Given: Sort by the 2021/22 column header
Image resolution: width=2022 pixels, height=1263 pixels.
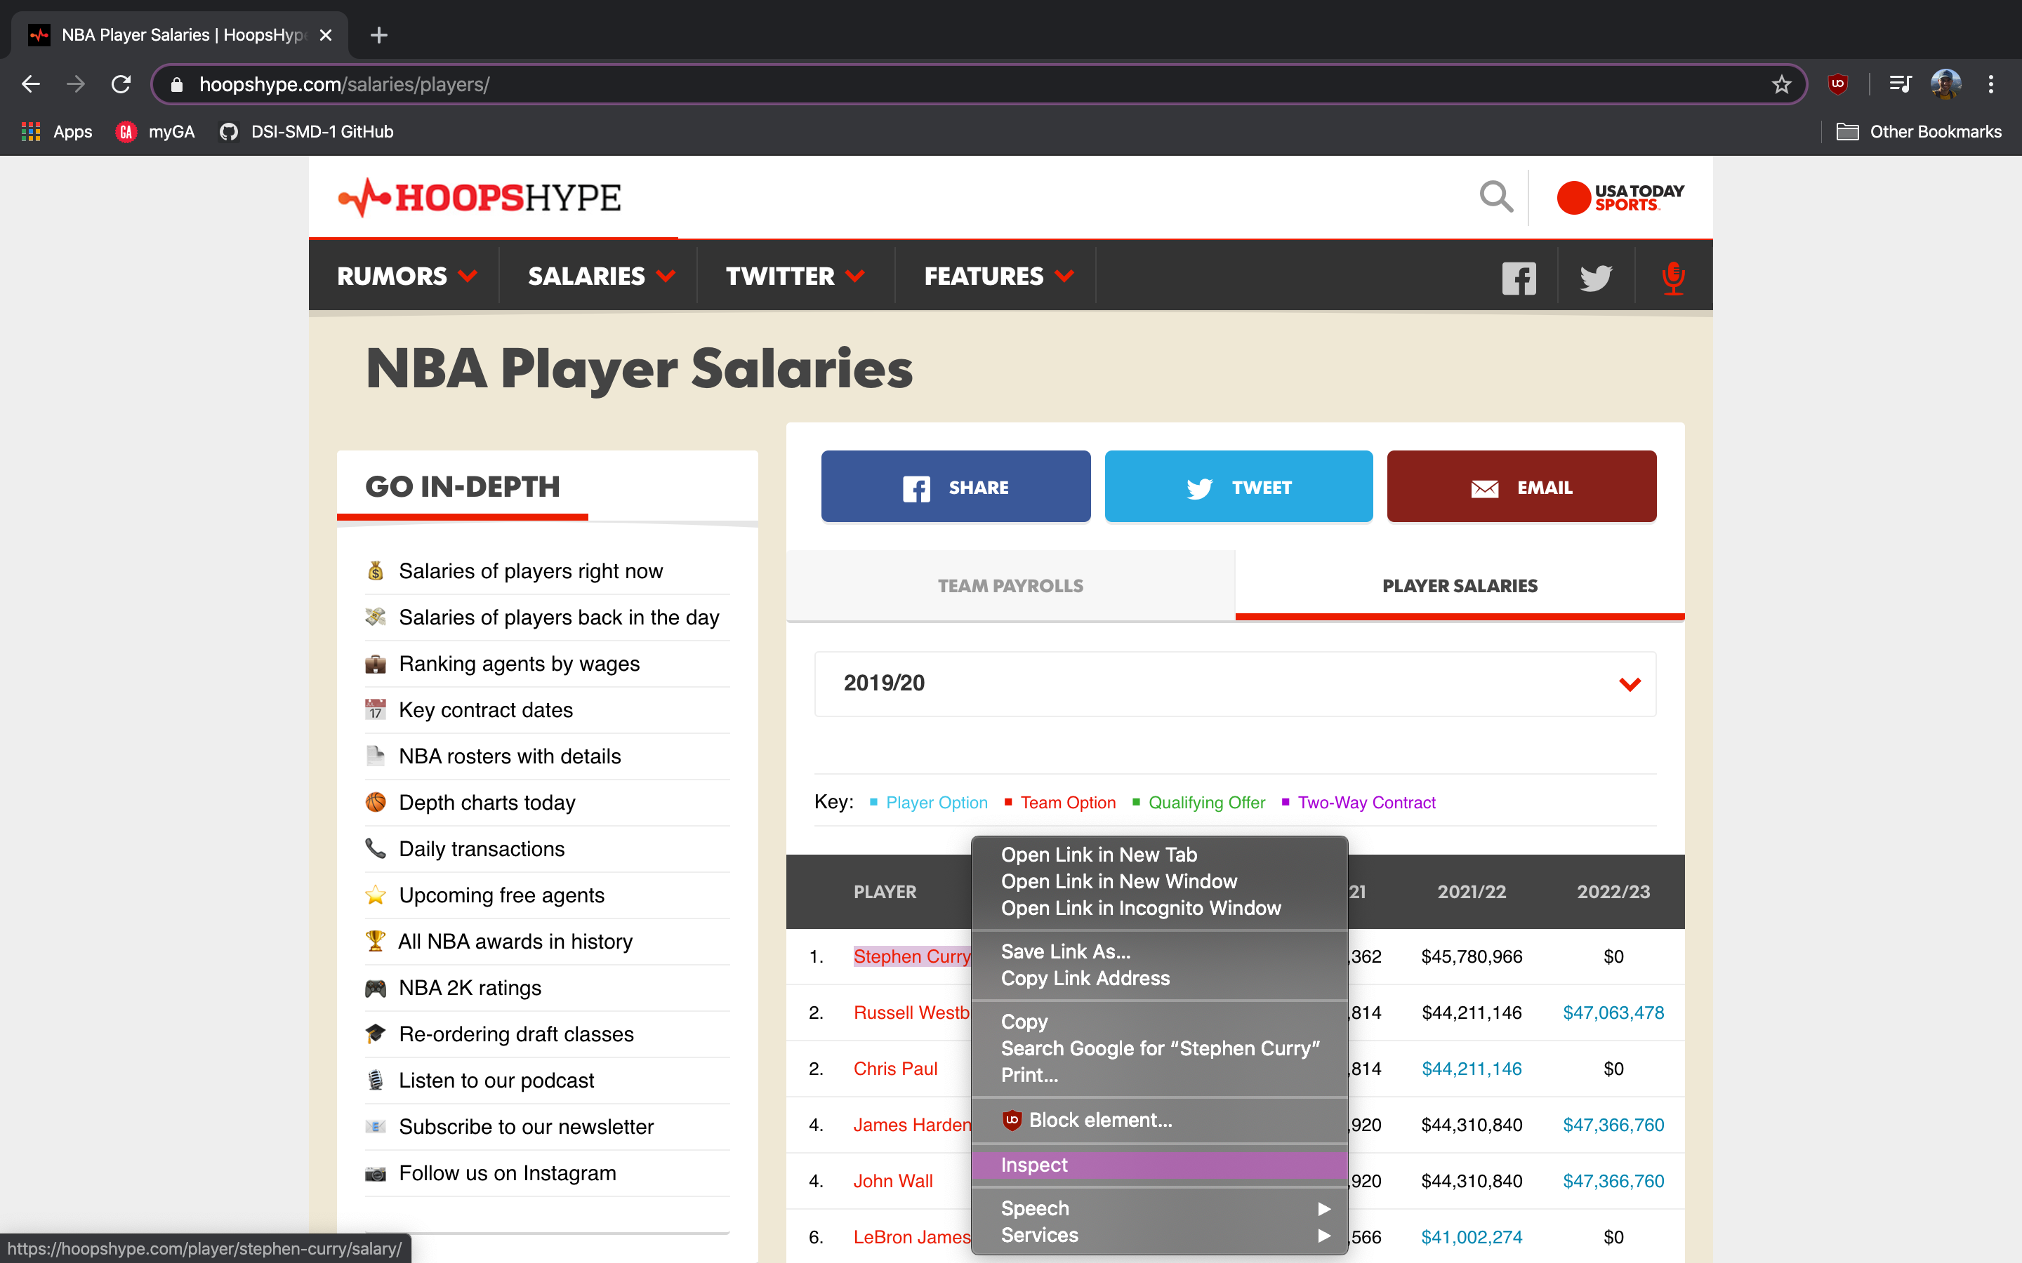Looking at the screenshot, I should (x=1472, y=892).
